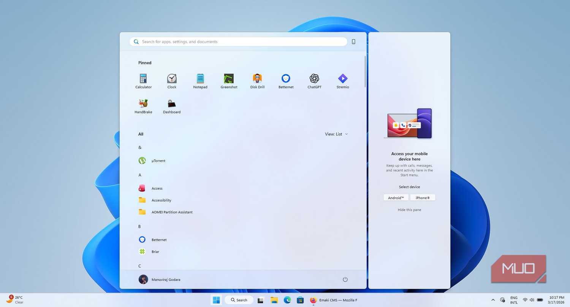This screenshot has height=307, width=570.
Task: Launch the pinned ChatGPT app
Action: pos(314,81)
